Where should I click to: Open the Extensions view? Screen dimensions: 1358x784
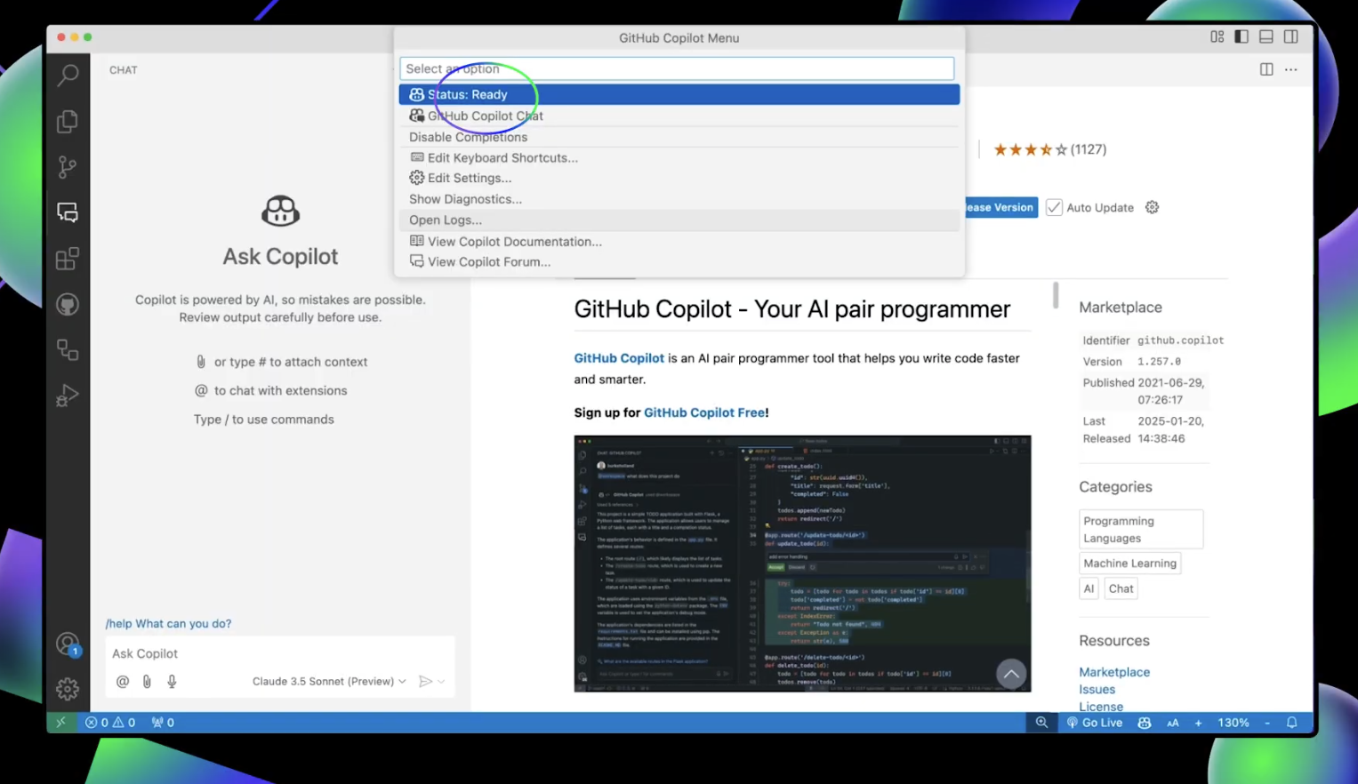coord(68,258)
